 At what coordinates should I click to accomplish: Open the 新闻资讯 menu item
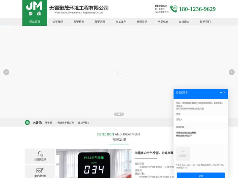tap(142, 22)
